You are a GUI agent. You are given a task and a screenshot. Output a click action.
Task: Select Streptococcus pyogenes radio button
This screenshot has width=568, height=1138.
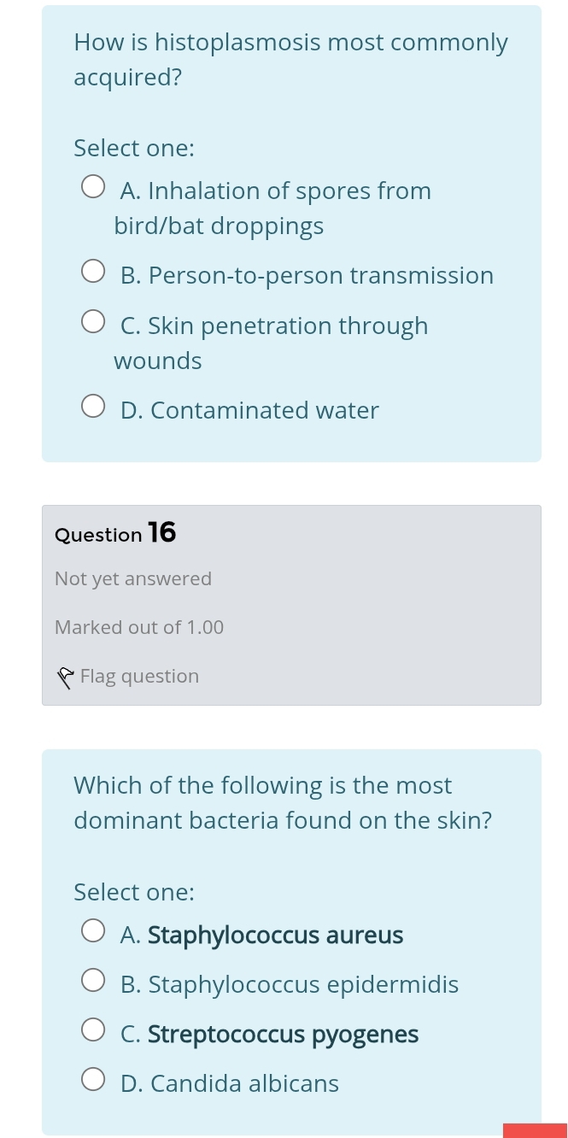coord(93,1031)
